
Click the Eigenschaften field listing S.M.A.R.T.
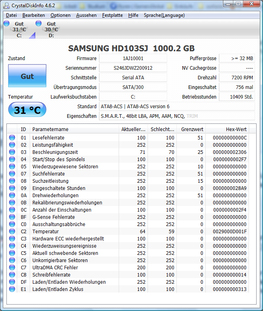click(x=177, y=116)
